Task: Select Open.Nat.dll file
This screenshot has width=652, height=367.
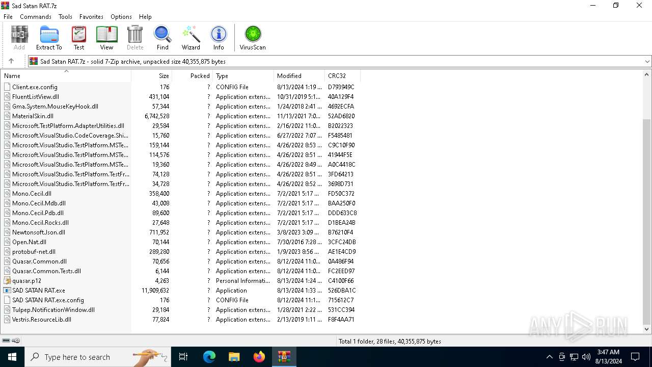Action: [x=29, y=242]
